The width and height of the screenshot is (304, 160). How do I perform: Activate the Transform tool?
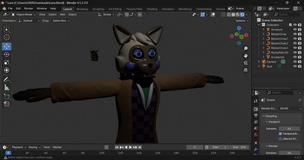pyautogui.click(x=7, y=70)
